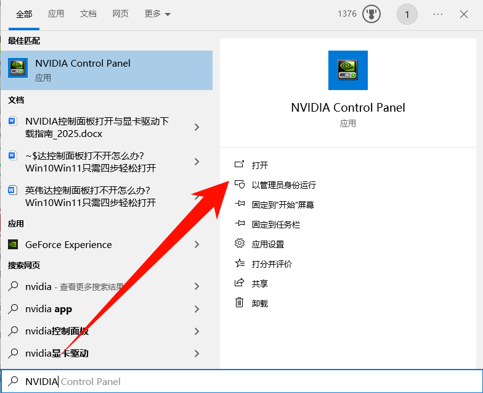The image size is (483, 393).
Task: Click the Word icon beside ~$达控制面板 document
Action: [x=12, y=155]
